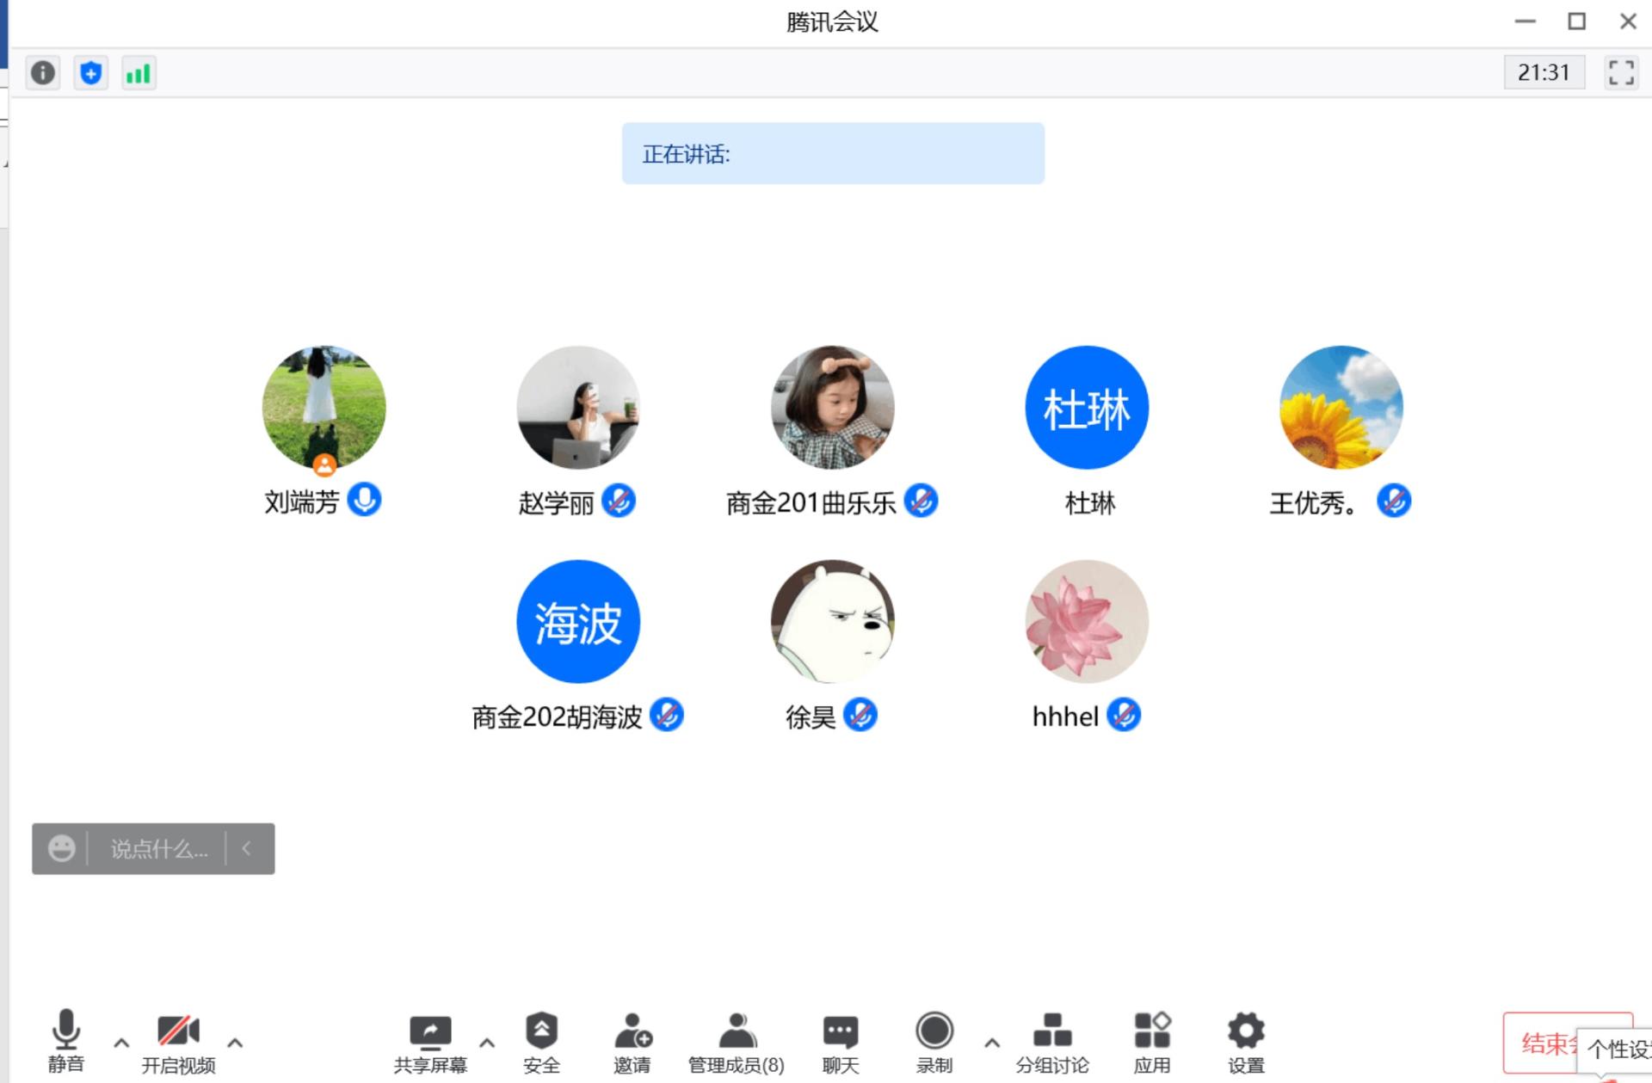
Task: Click 刘端芳's active microphone icon
Action: click(364, 500)
